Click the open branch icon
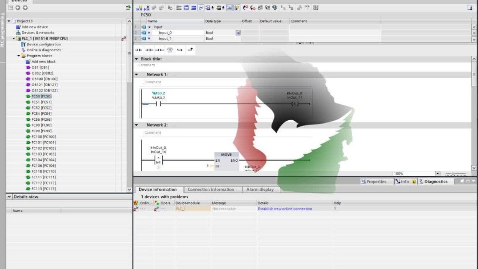Image resolution: width=478 pixels, height=269 pixels. (x=180, y=50)
